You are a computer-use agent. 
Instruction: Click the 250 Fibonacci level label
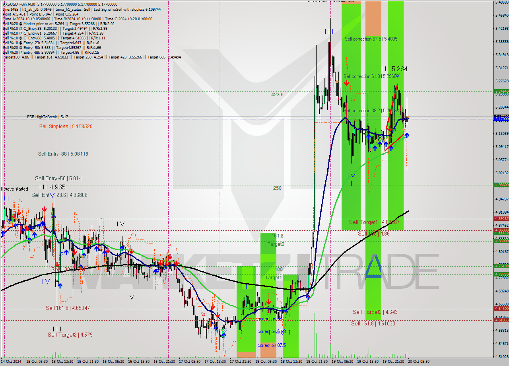point(277,188)
